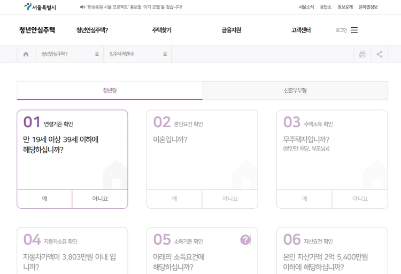Open the question mark help on card 05
The height and width of the screenshot is (274, 401).
[x=245, y=240]
